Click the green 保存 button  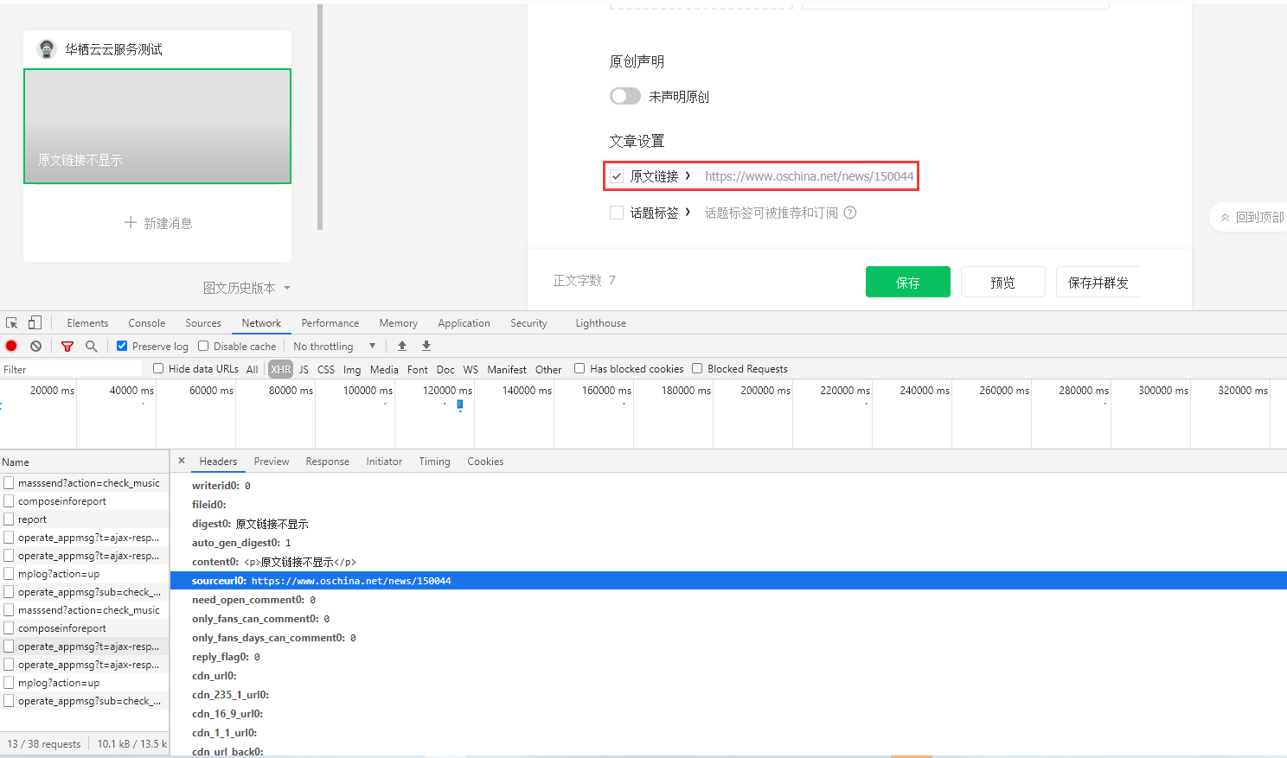(x=907, y=283)
